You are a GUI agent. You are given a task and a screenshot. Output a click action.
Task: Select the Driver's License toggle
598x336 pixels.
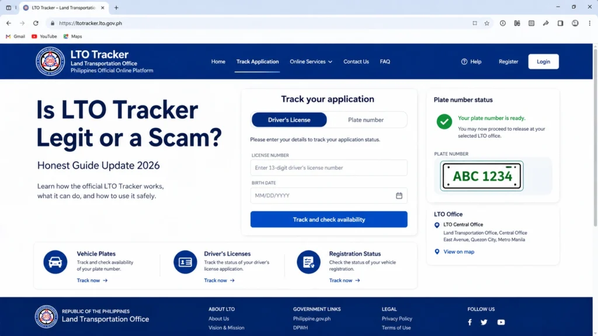289,120
